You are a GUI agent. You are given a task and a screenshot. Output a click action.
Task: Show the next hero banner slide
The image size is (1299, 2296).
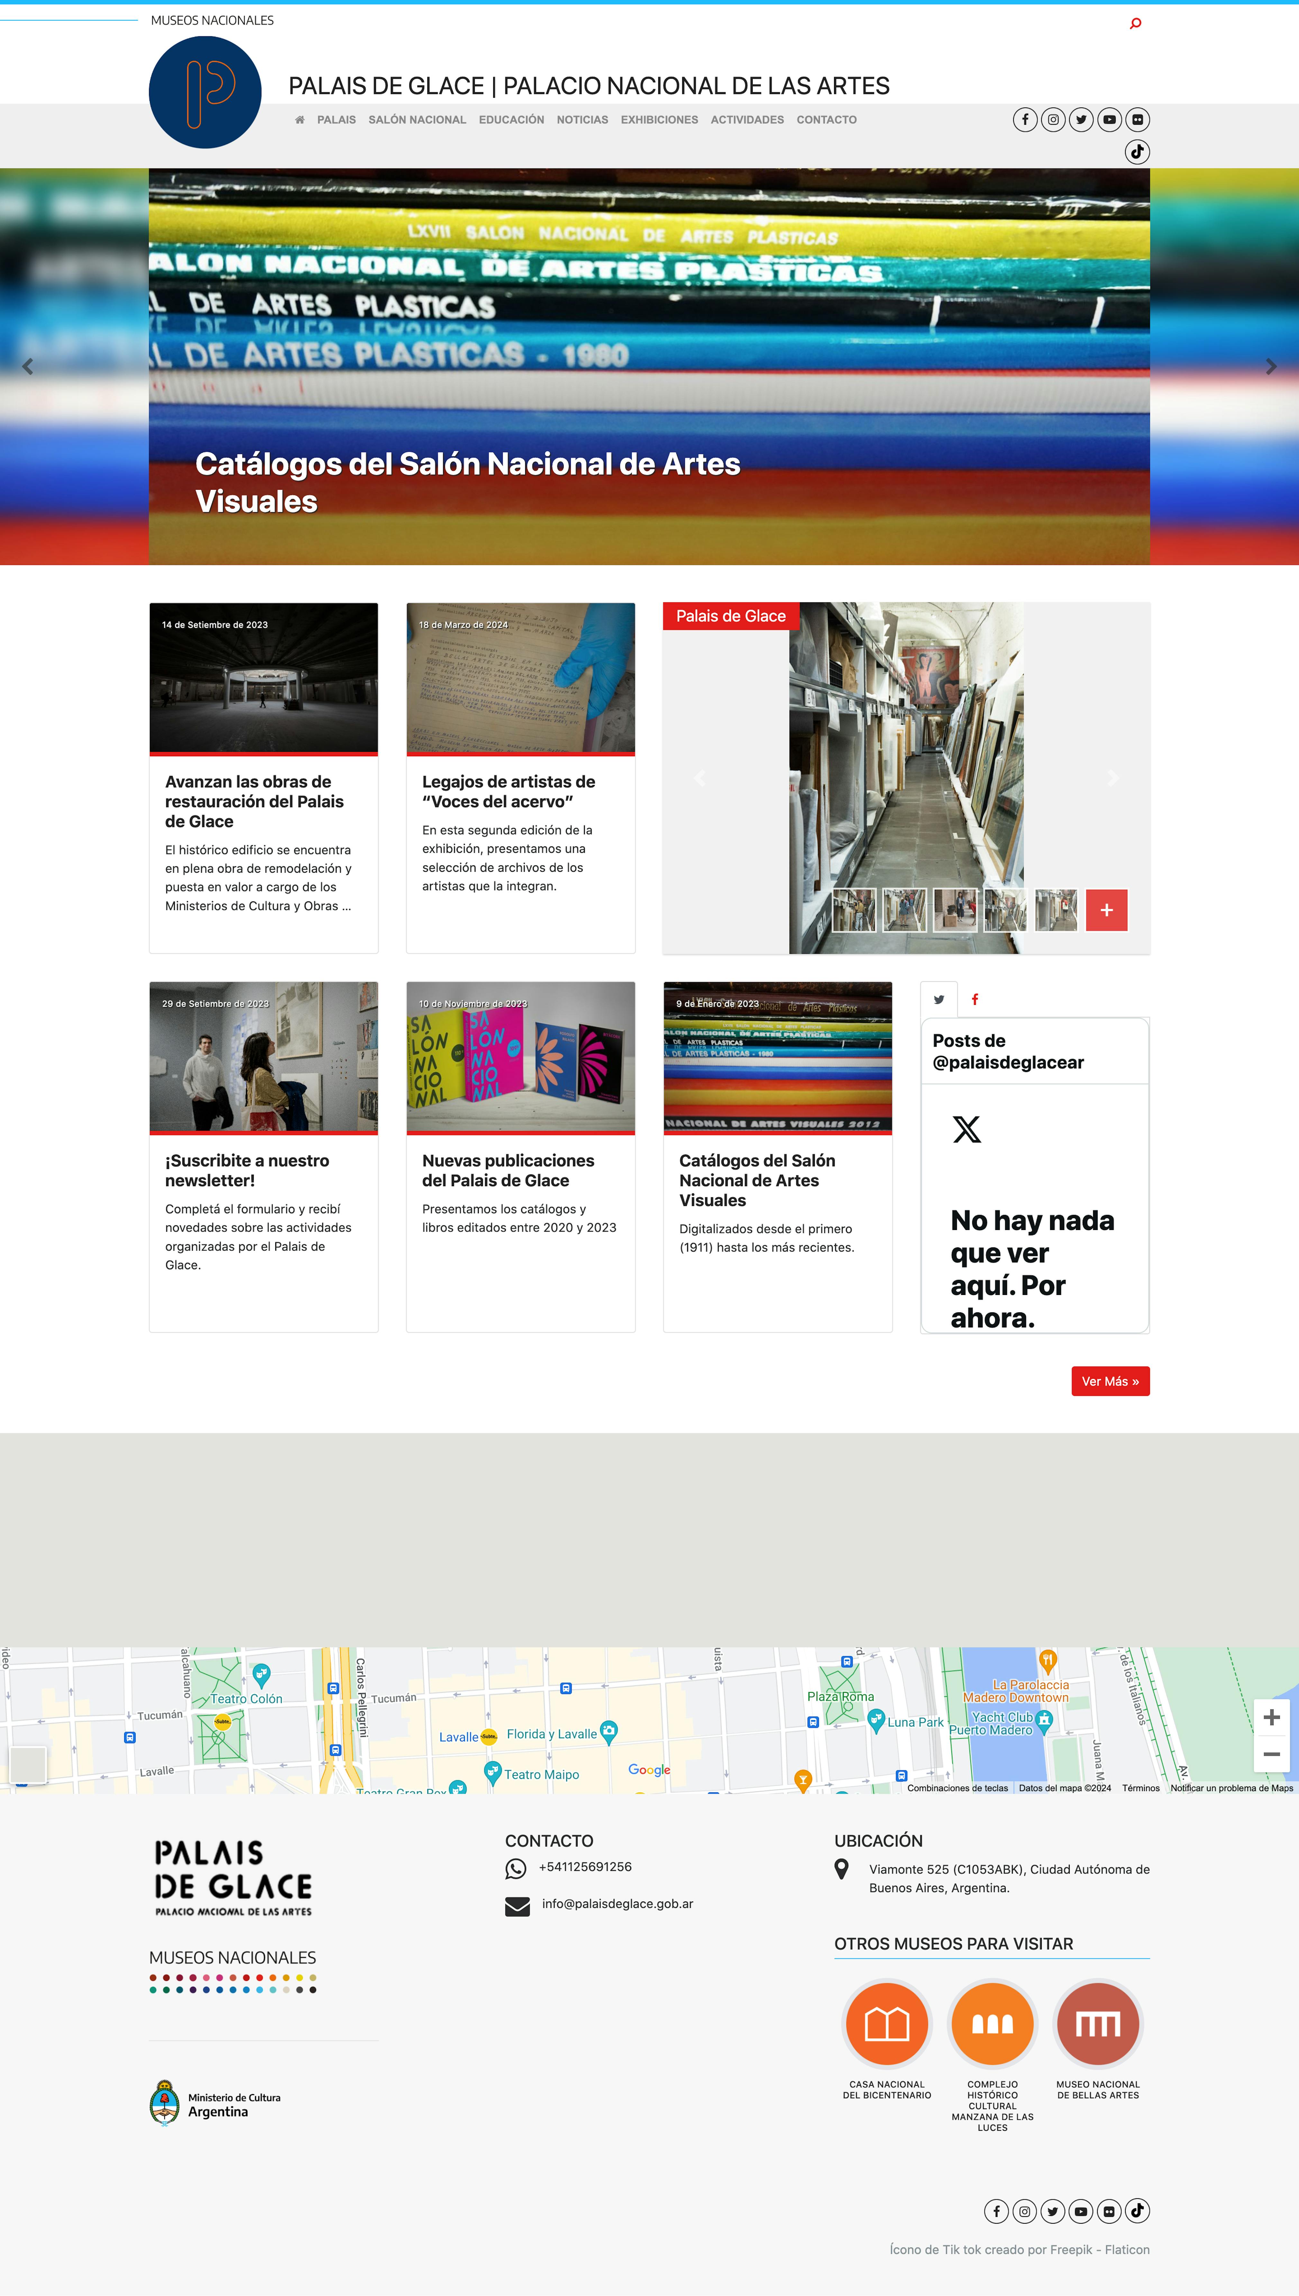[x=1271, y=367]
